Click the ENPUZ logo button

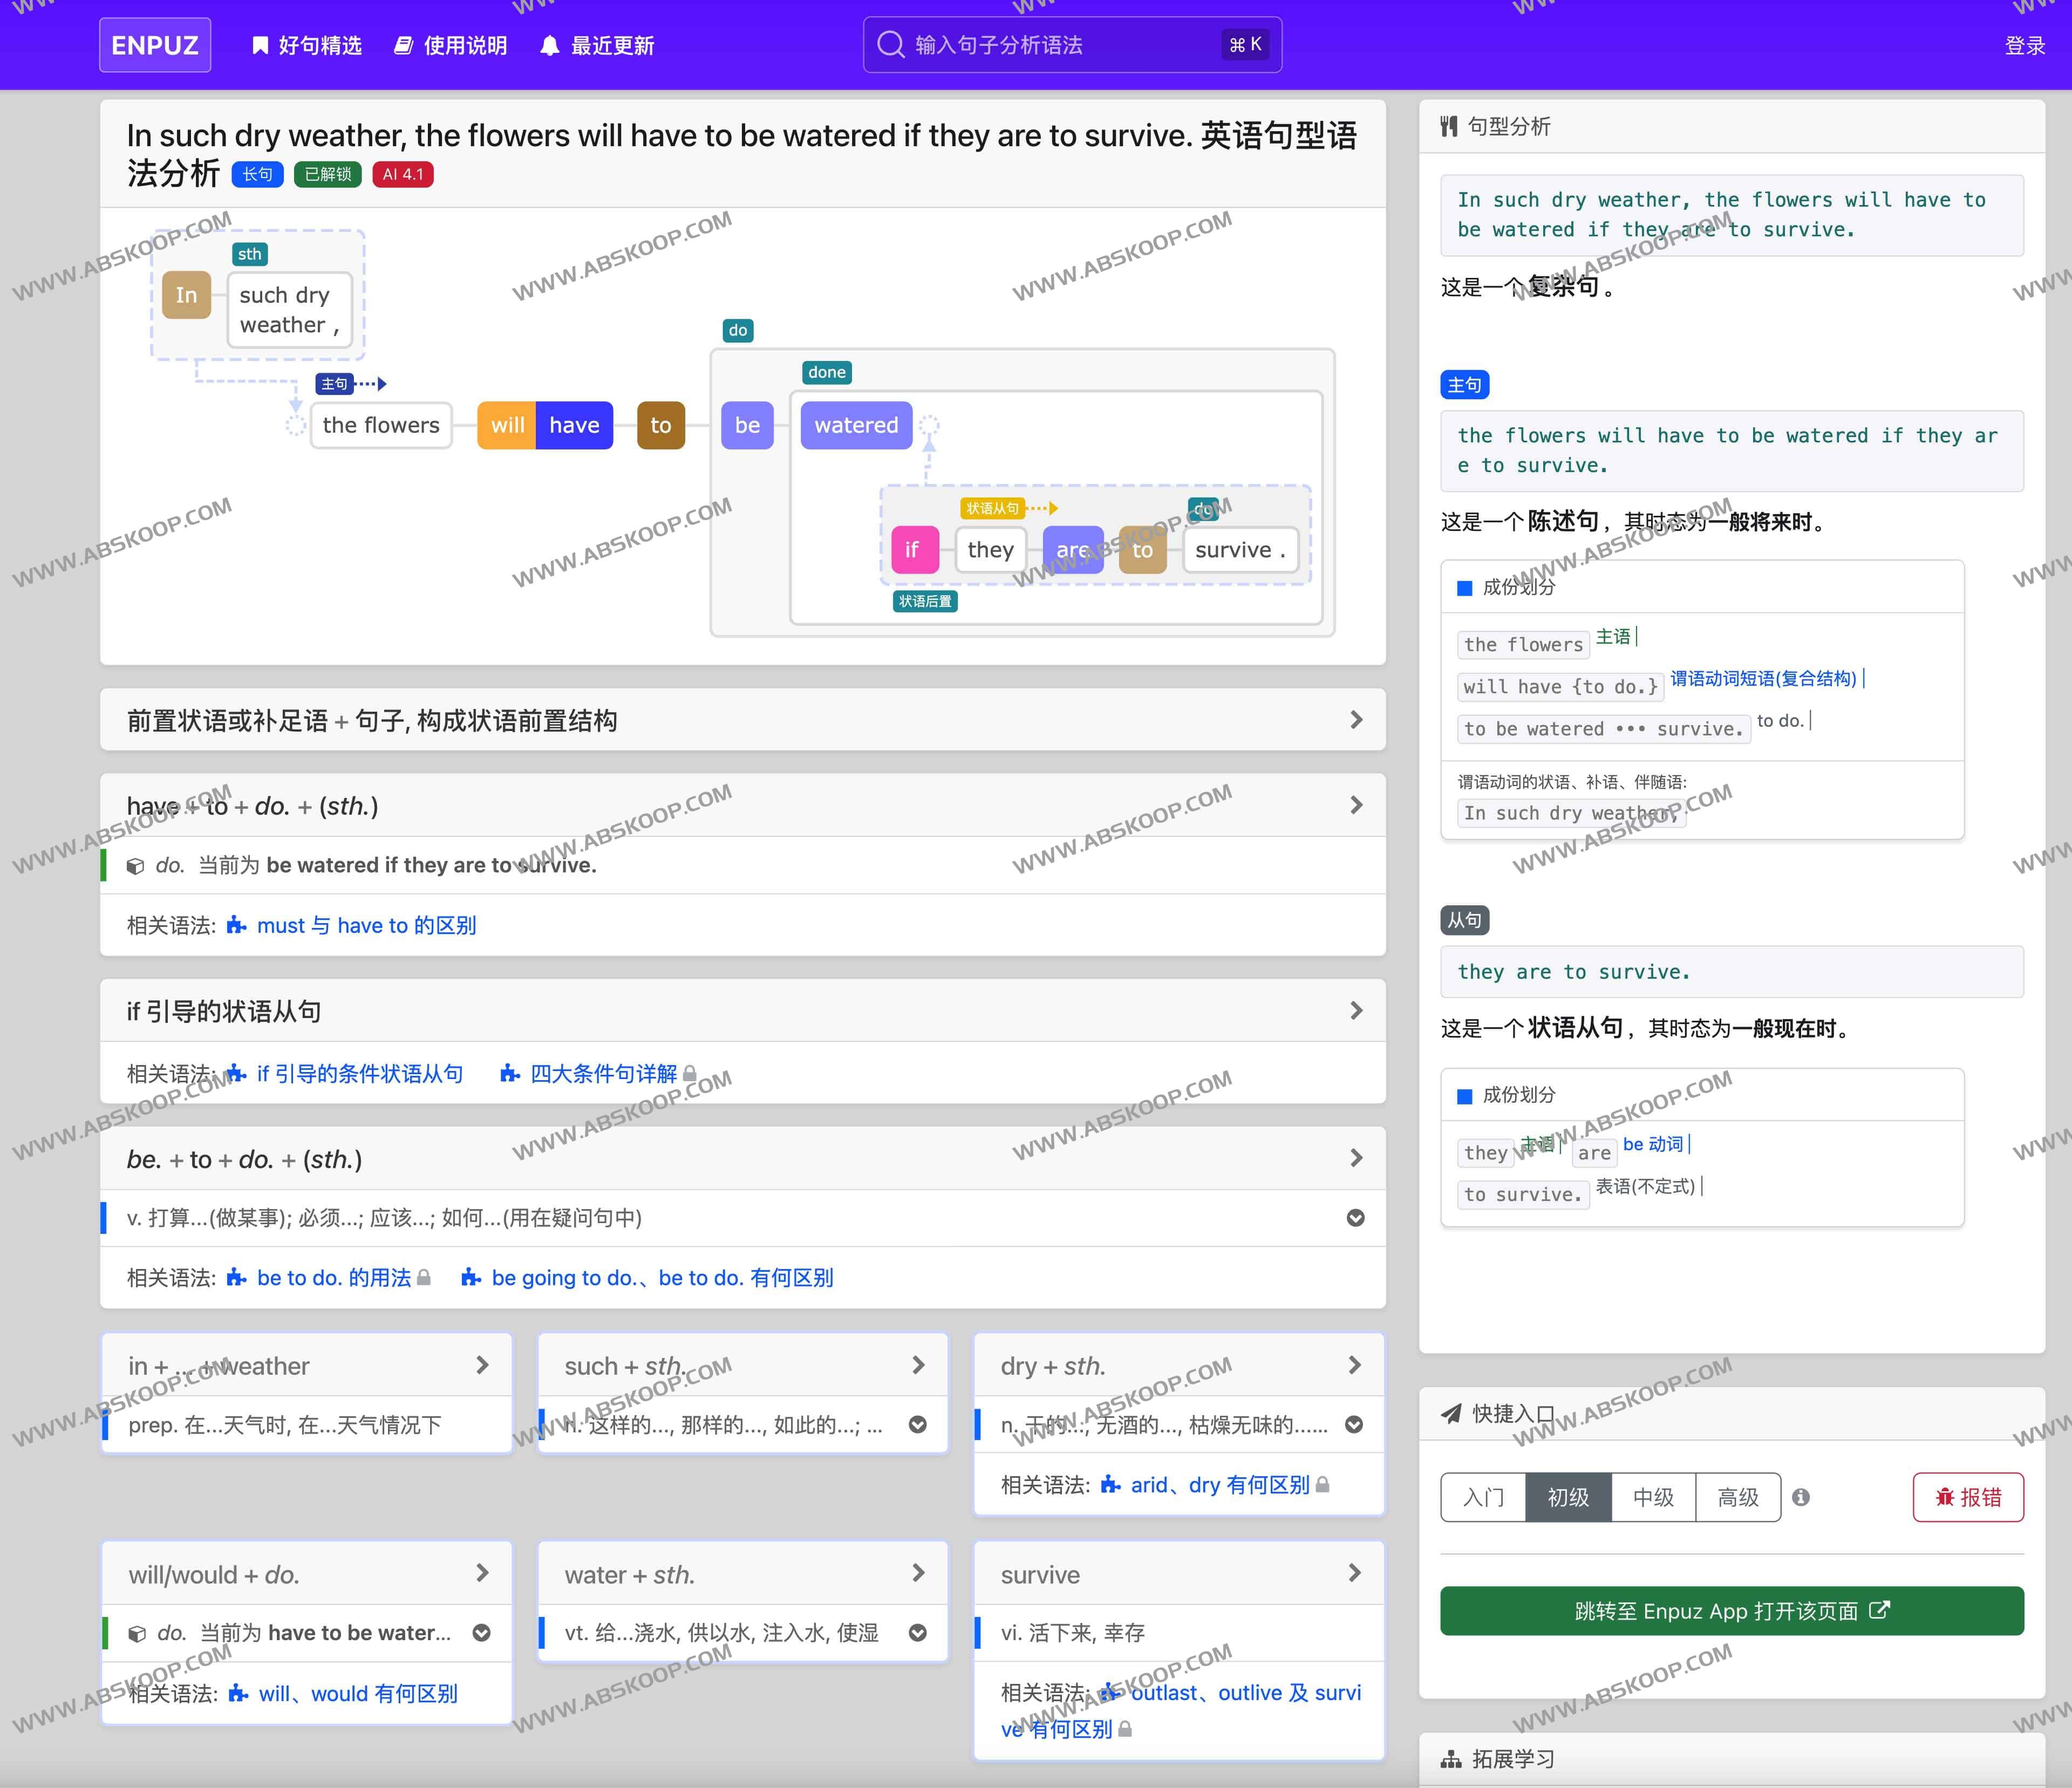click(155, 45)
